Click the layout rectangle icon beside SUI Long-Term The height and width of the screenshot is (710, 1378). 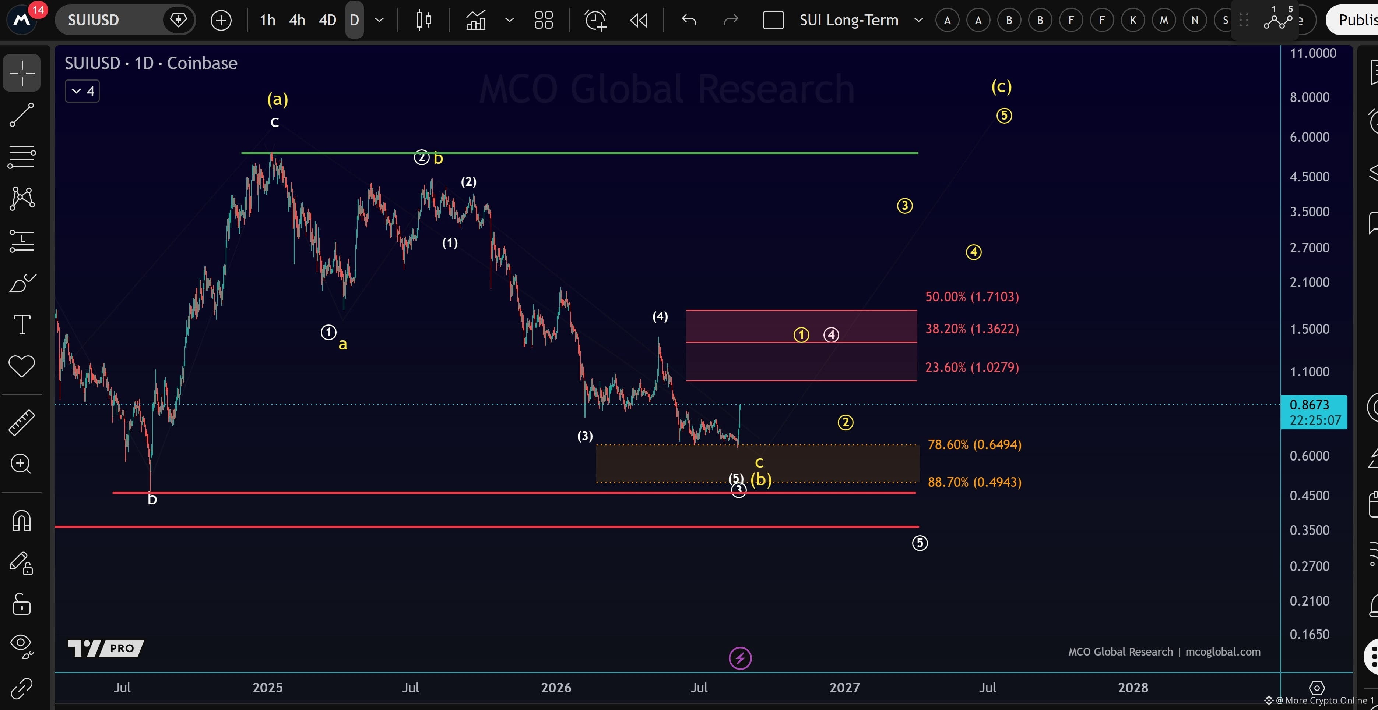(773, 20)
